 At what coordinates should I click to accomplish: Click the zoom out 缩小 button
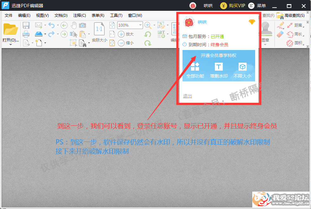coord(126,43)
